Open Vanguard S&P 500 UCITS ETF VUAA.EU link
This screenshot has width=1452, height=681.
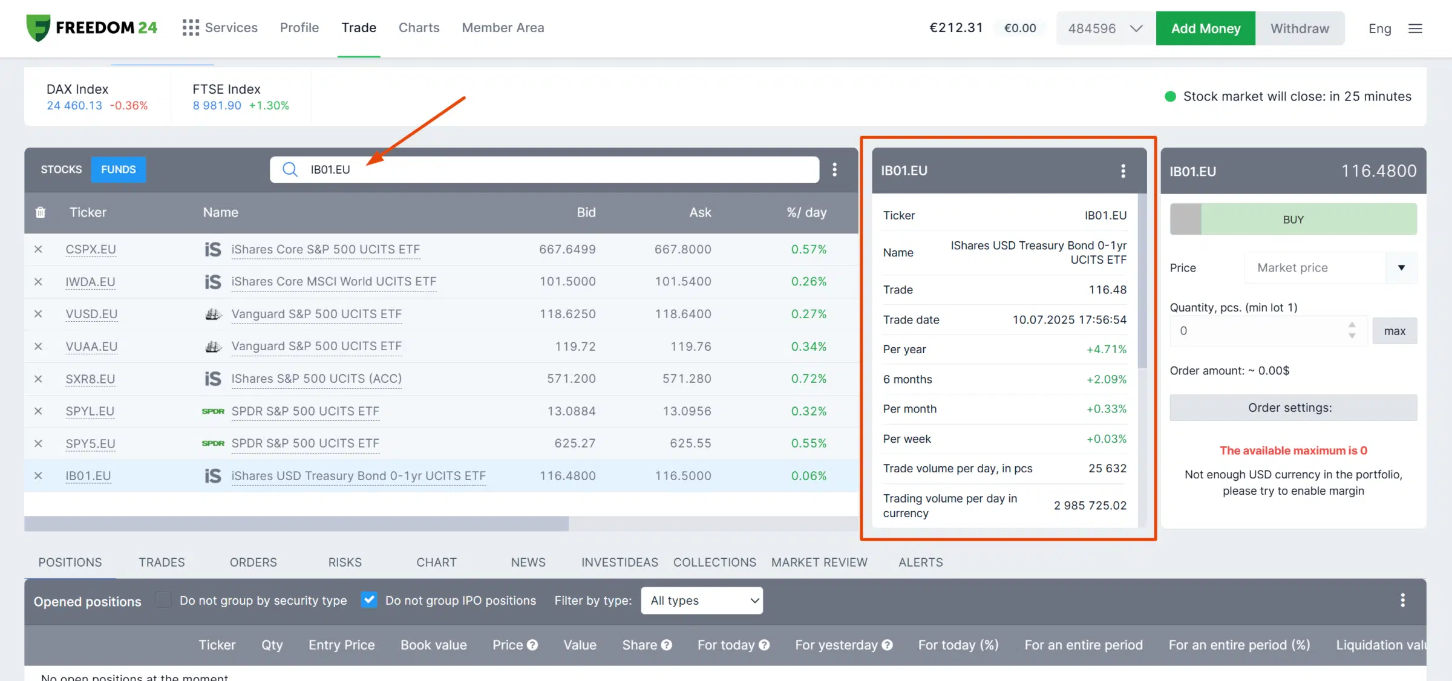point(316,347)
